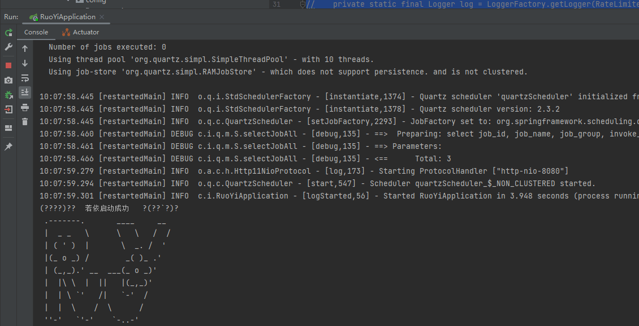Click the green debug bug icon

pyautogui.click(x=8, y=94)
